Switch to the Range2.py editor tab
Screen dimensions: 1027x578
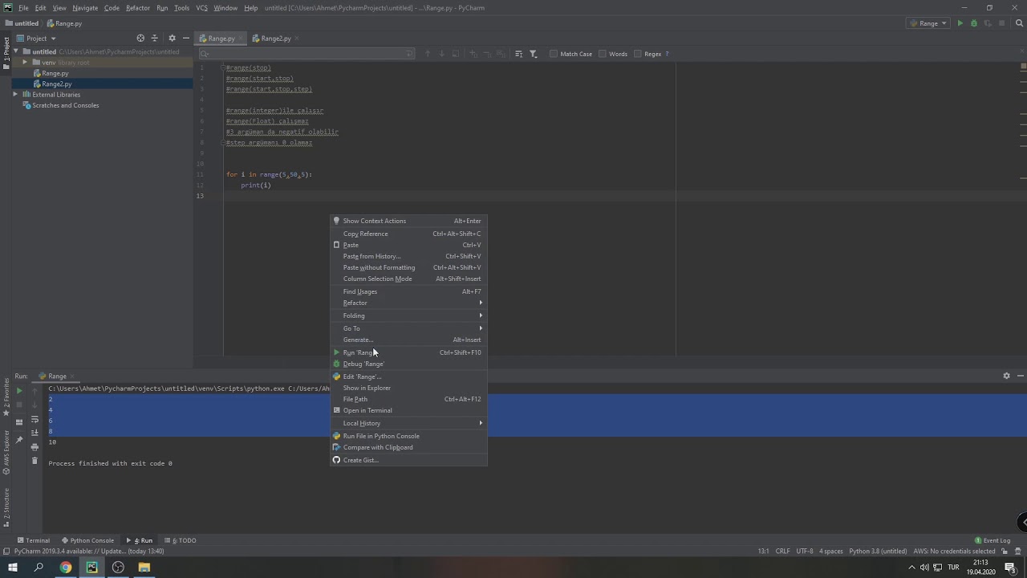coord(270,39)
